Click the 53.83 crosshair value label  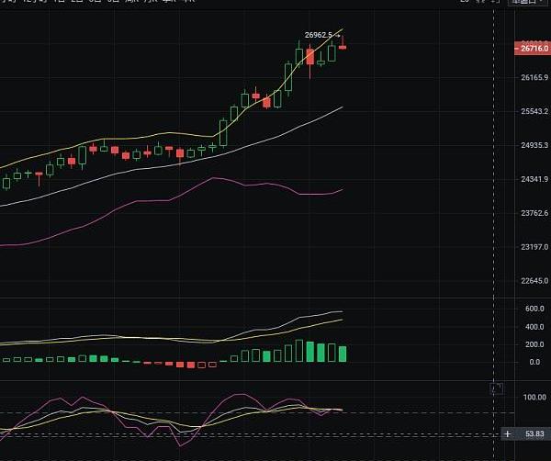point(534,433)
